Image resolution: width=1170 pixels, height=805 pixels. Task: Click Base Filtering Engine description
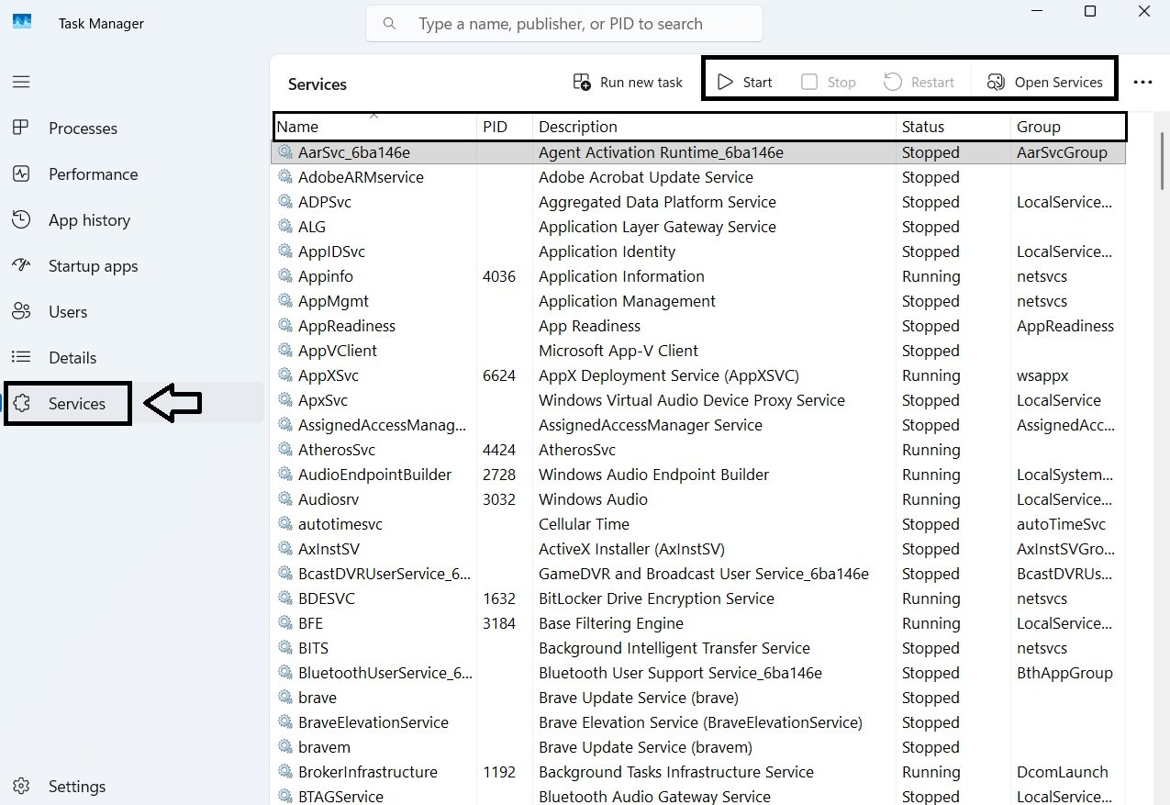click(611, 623)
